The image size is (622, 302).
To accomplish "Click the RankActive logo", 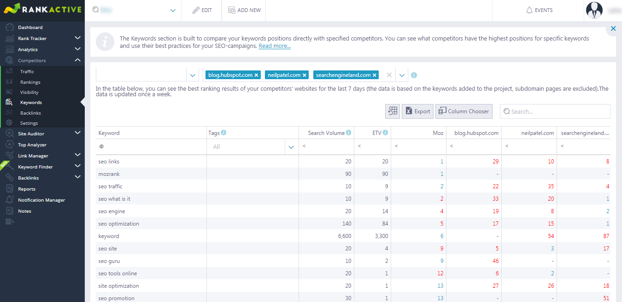I will (42, 9).
